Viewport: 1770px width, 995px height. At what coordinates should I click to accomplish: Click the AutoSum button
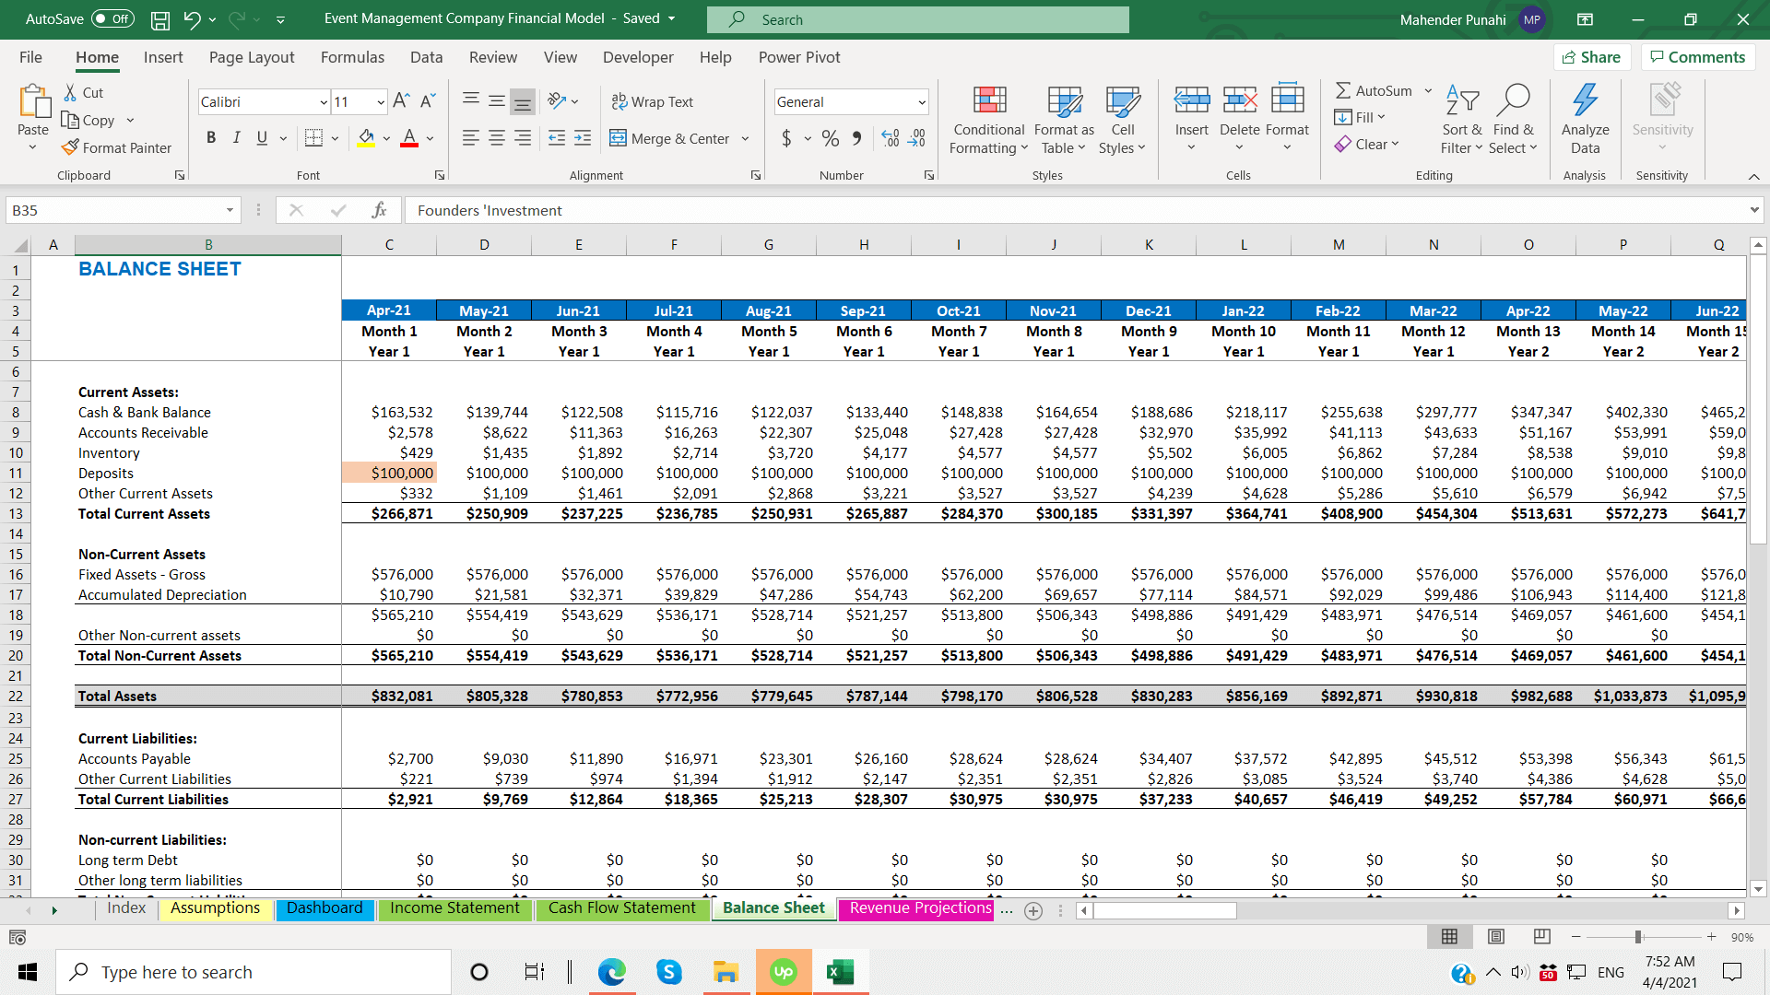tap(1374, 90)
